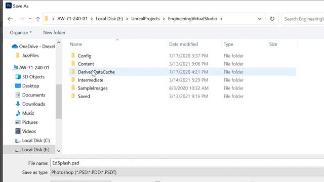
Task: Refresh the folder view
Action: pyautogui.click(x=272, y=19)
